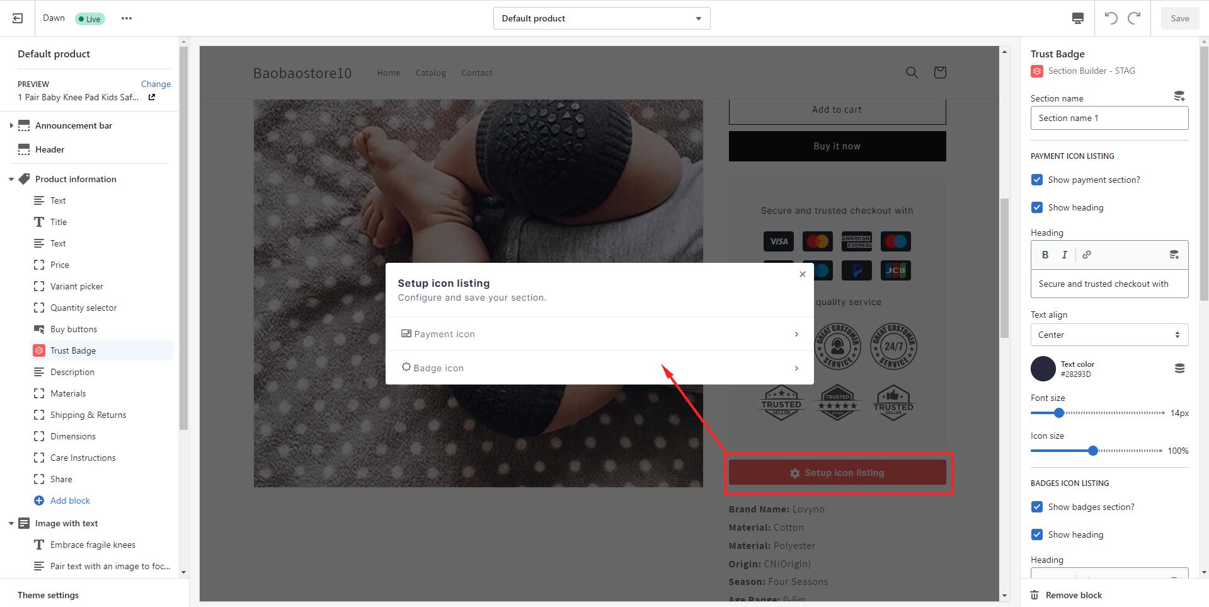Viewport: 1209px width, 607px height.
Task: Open the Text align Center dropdown
Action: click(1109, 335)
